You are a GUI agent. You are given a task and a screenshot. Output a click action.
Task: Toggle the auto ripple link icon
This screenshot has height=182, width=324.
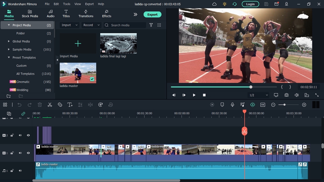pos(23,114)
